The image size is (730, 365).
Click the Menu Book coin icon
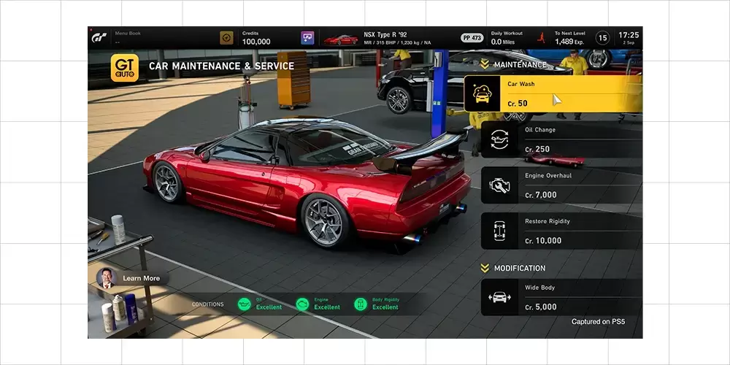[226, 38]
